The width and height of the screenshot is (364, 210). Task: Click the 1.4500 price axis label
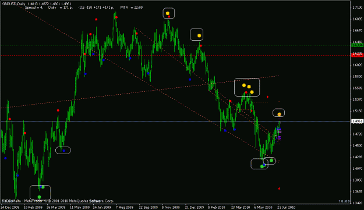coord(357,145)
